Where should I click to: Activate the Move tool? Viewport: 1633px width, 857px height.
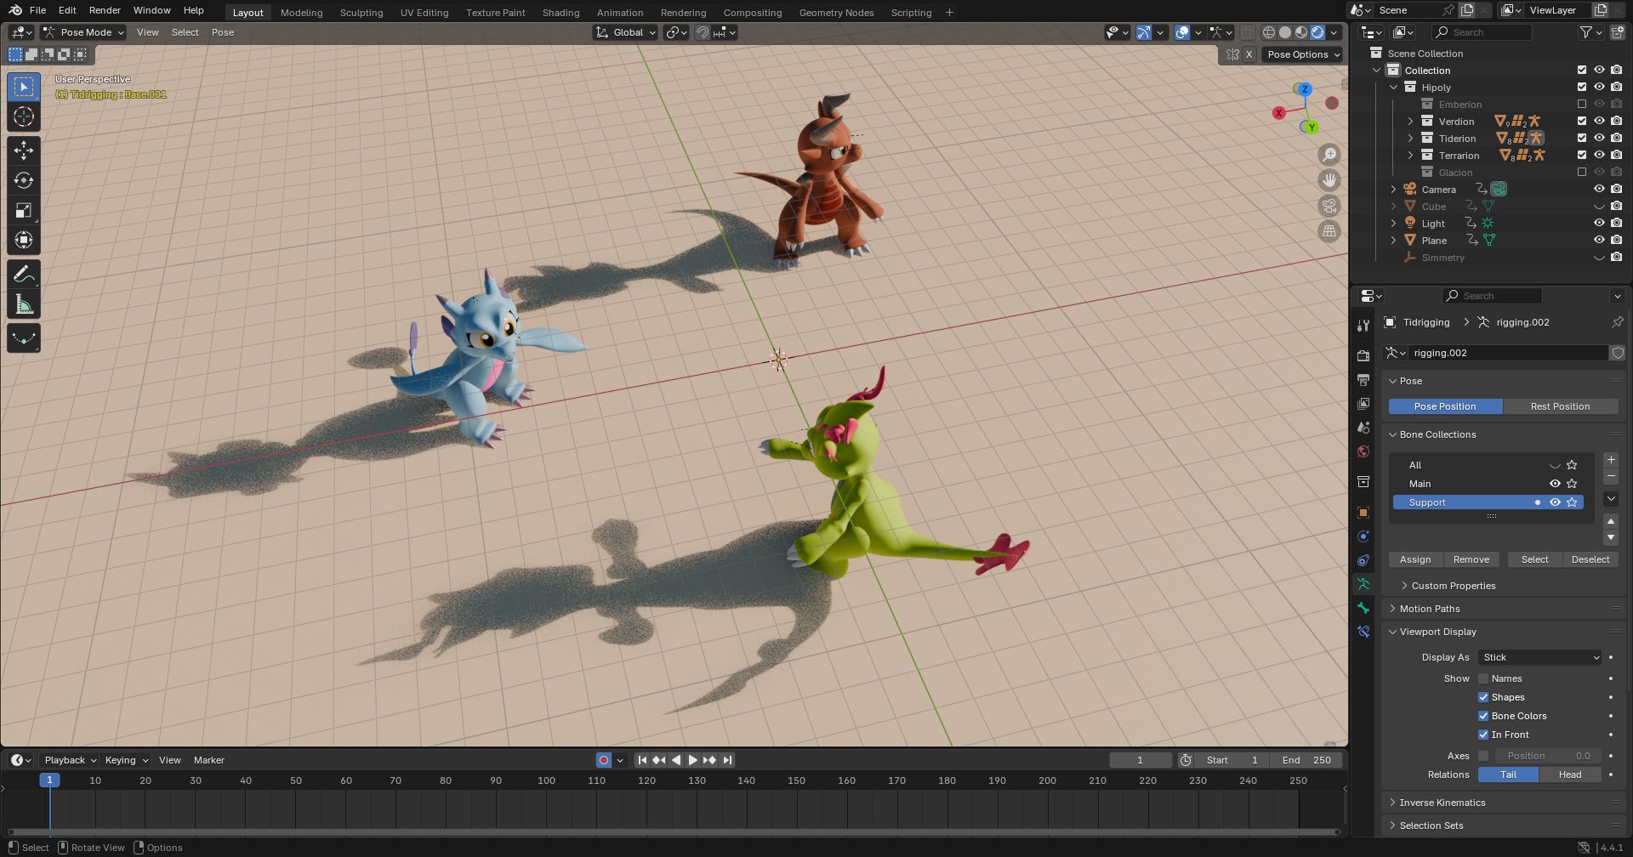[x=24, y=150]
